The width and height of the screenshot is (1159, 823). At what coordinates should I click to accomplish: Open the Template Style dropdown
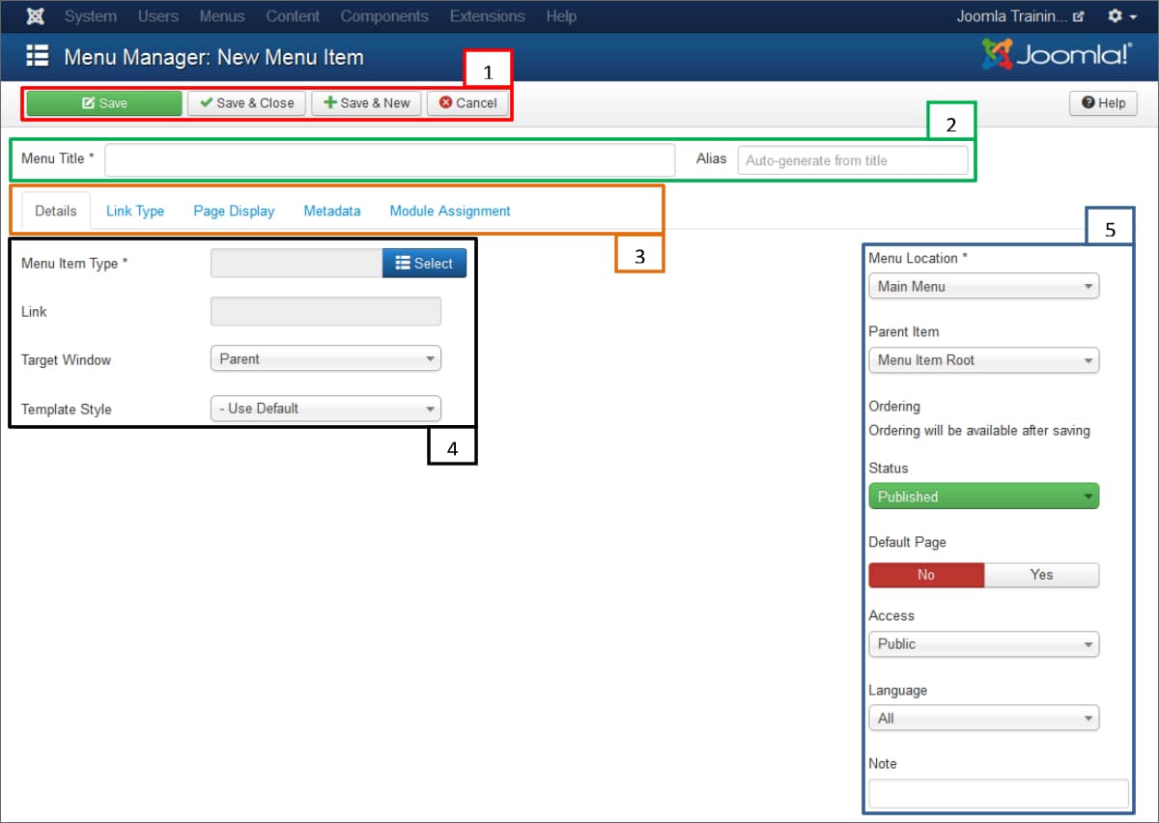pyautogui.click(x=325, y=408)
